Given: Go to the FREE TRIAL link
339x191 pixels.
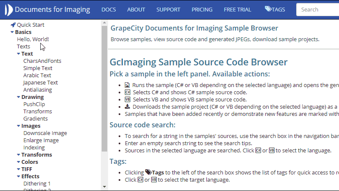Looking at the screenshot, I should [237, 9].
